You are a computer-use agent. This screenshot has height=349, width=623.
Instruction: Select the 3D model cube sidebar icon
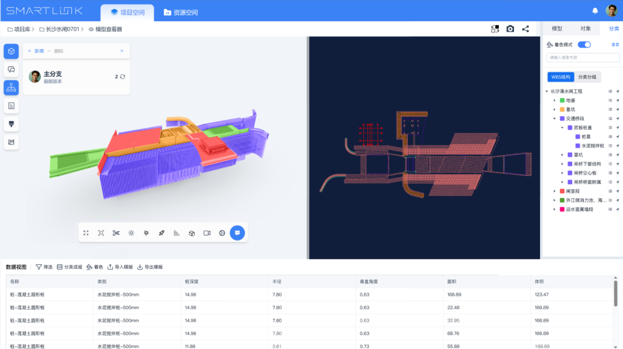pos(11,51)
